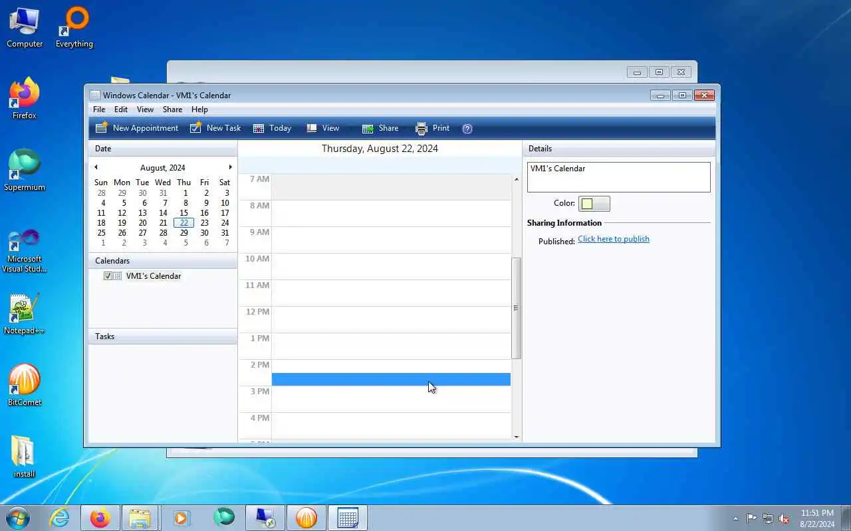Go to next month in the mini calendar

click(231, 167)
